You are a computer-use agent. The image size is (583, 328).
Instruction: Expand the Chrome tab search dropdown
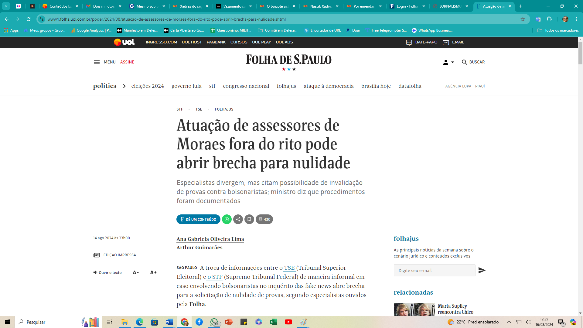click(x=6, y=6)
